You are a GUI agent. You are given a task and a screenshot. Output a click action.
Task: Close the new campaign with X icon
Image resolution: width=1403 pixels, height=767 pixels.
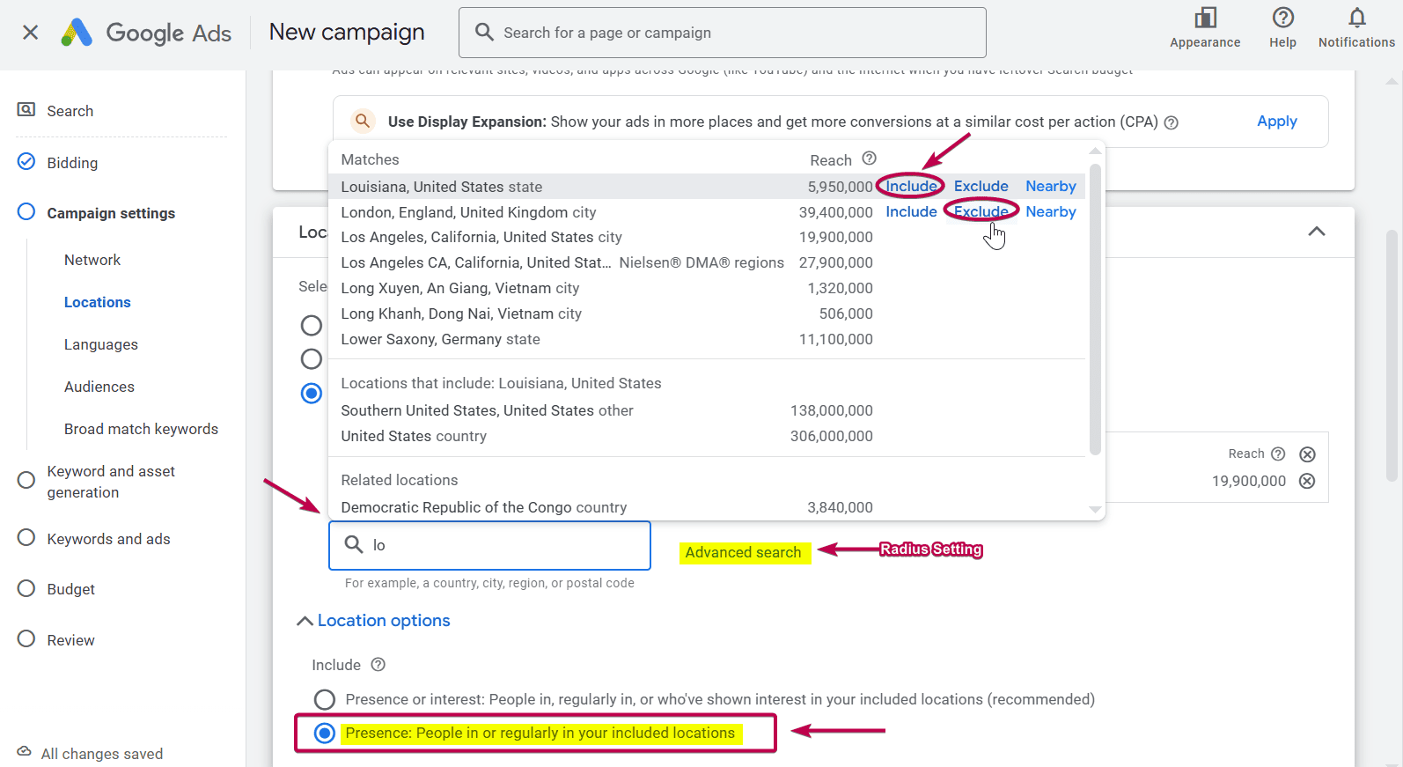click(x=30, y=33)
